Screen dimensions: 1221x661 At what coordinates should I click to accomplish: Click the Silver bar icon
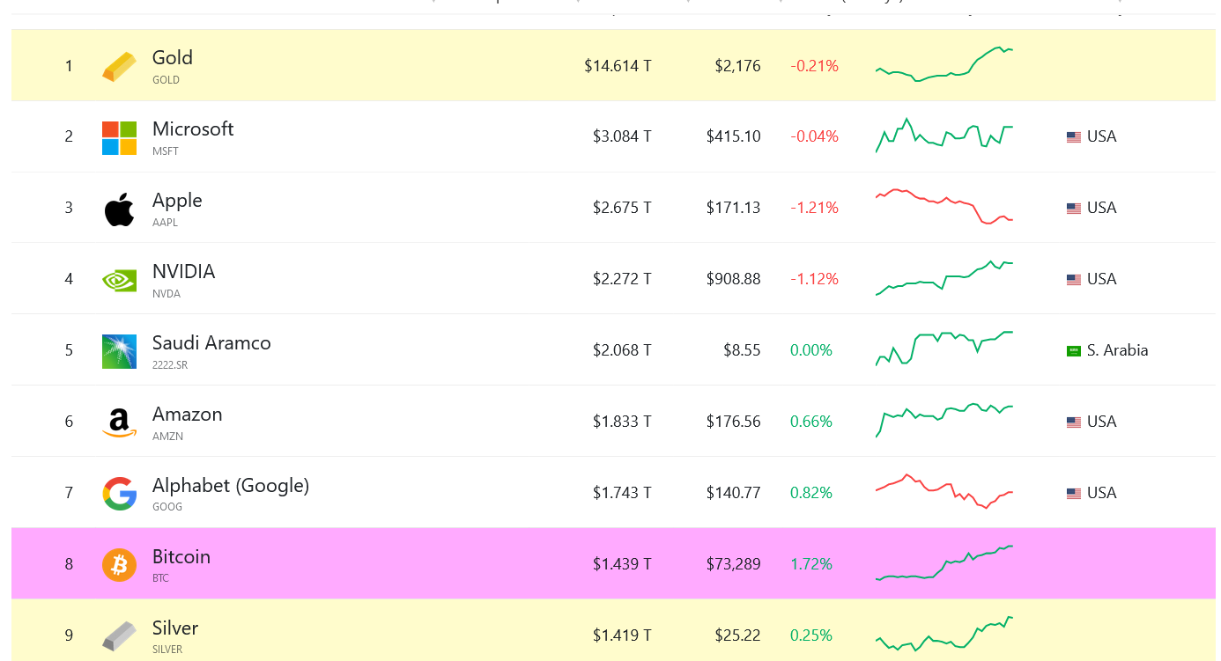click(x=119, y=635)
